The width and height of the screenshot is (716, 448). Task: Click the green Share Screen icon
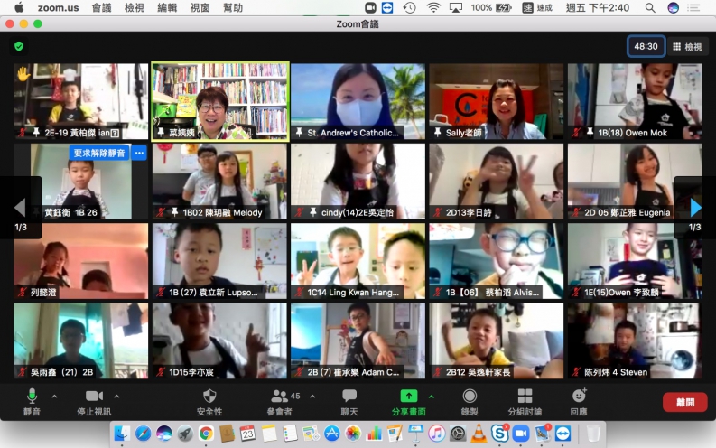(408, 397)
